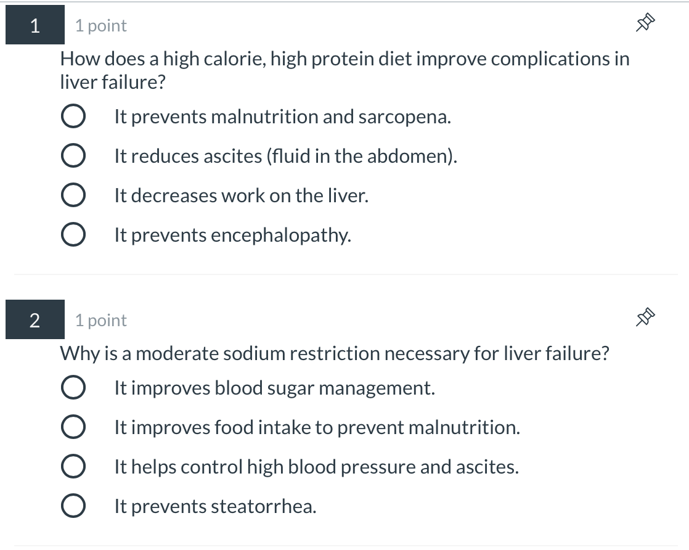The height and width of the screenshot is (550, 689).
Task: Click the question number 2 badge
Action: click(x=35, y=320)
